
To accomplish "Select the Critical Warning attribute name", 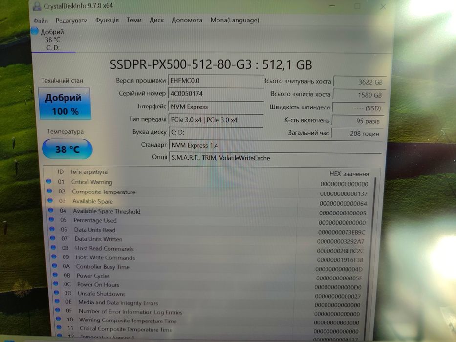I will (x=91, y=182).
